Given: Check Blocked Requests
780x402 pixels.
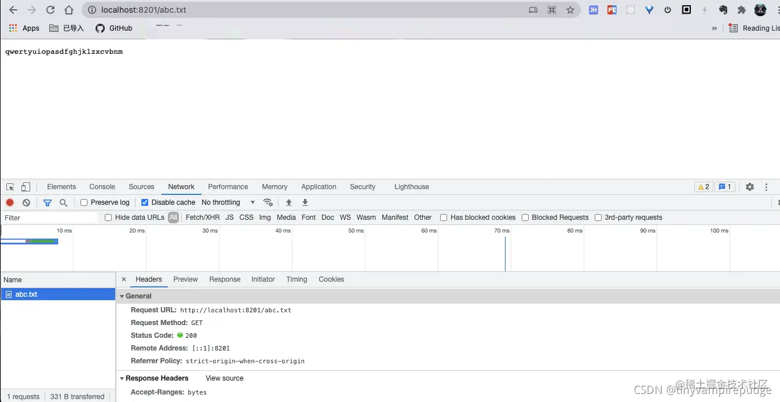Looking at the screenshot, I should click(x=525, y=217).
